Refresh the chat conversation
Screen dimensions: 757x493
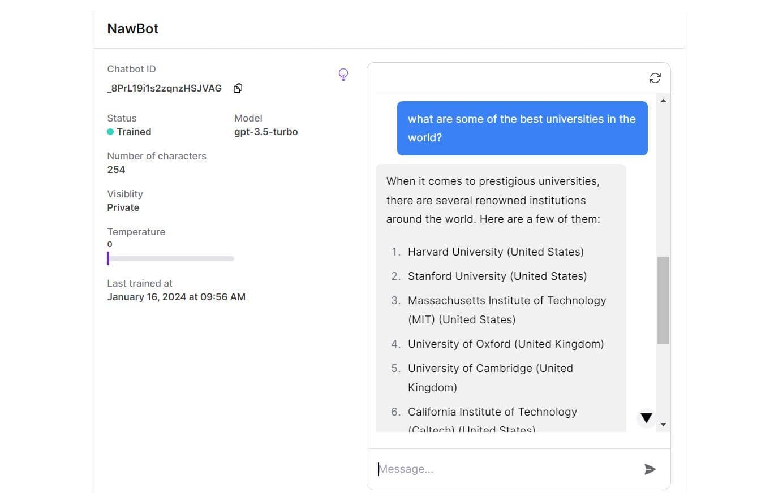click(x=655, y=78)
